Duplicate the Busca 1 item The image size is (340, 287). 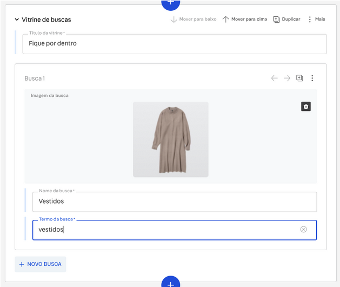click(299, 78)
